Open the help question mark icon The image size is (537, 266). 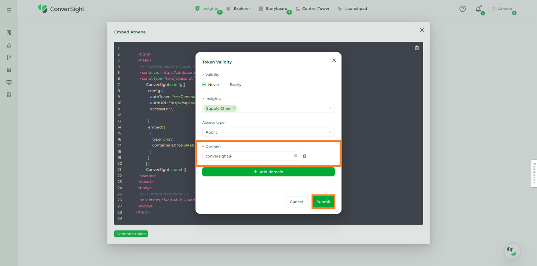(463, 9)
